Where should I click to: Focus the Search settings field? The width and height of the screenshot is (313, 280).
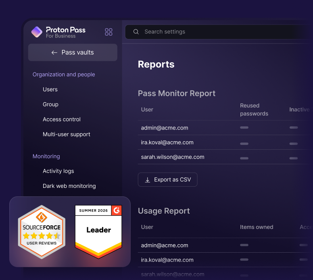click(x=219, y=32)
